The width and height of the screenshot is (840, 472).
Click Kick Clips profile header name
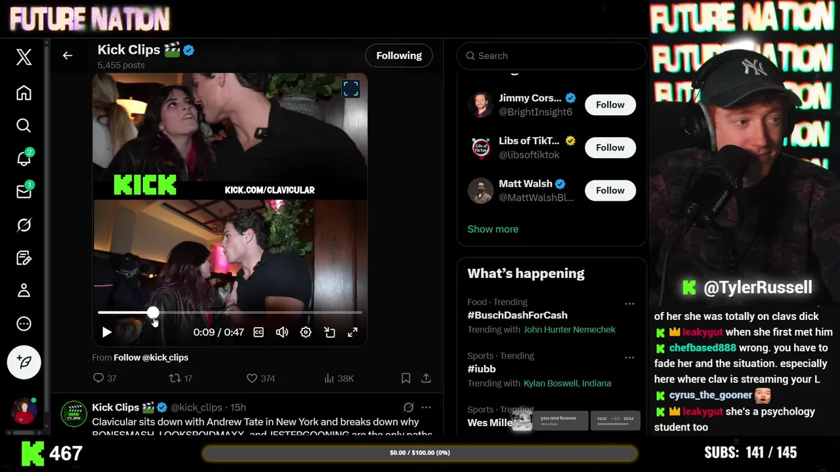tap(129, 50)
